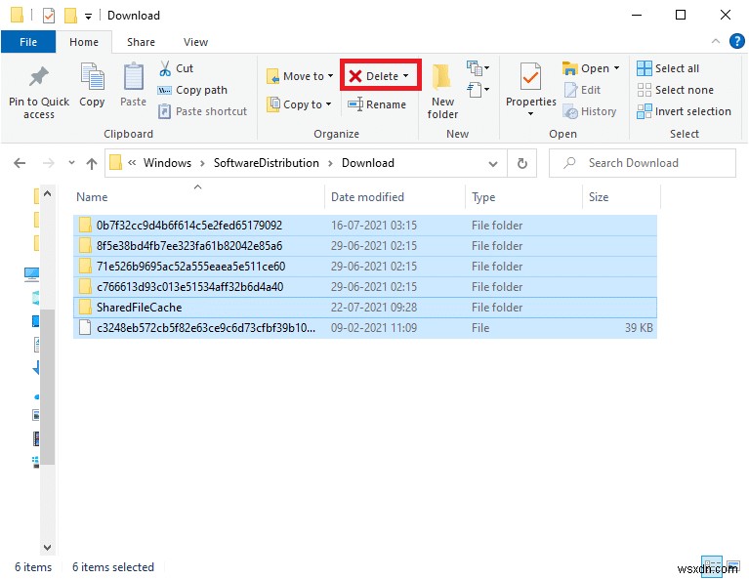Click new folder icon in the title bar toolbar
749x579 pixels.
pos(70,16)
